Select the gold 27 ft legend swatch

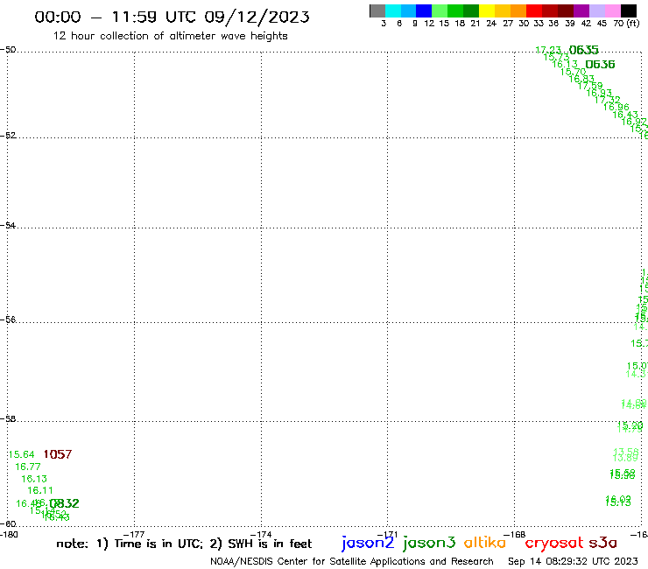click(x=503, y=11)
